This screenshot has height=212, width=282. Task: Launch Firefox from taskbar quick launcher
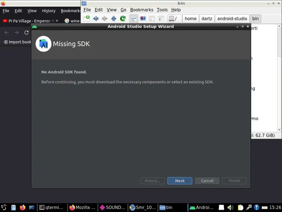pos(23,208)
